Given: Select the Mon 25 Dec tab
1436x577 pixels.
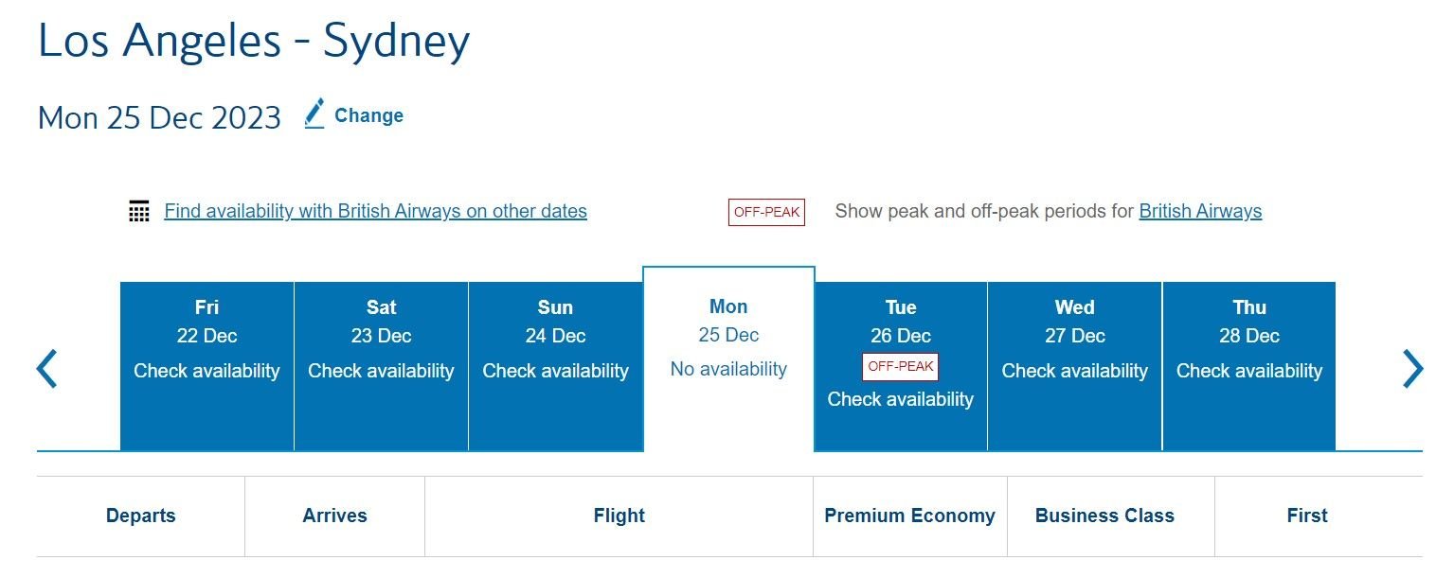Looking at the screenshot, I should click(728, 359).
